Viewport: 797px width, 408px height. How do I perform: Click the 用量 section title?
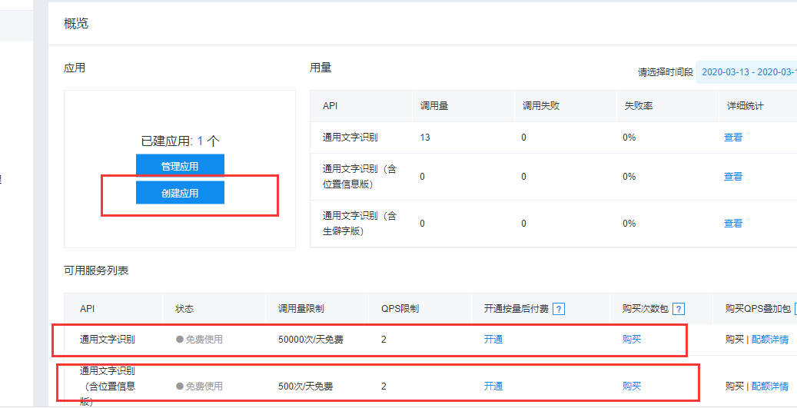pos(320,68)
